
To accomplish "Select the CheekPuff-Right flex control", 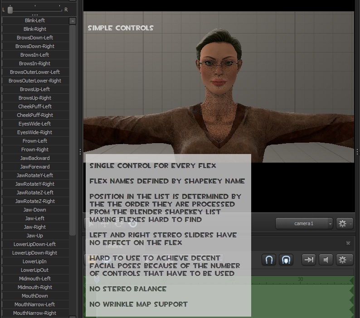I will click(x=35, y=115).
